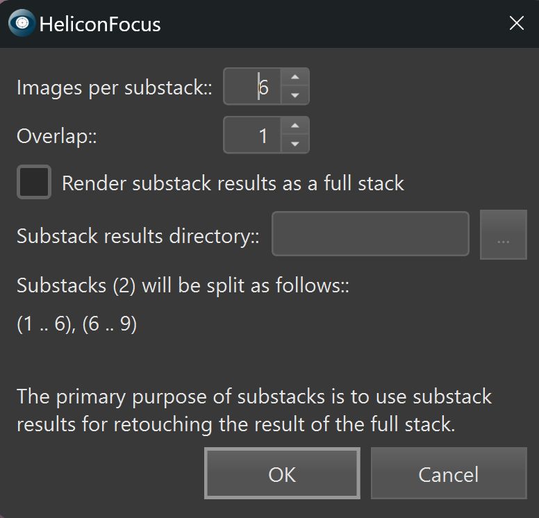Image resolution: width=539 pixels, height=518 pixels.
Task: Decrease the Images per substack value
Action: pos(295,95)
